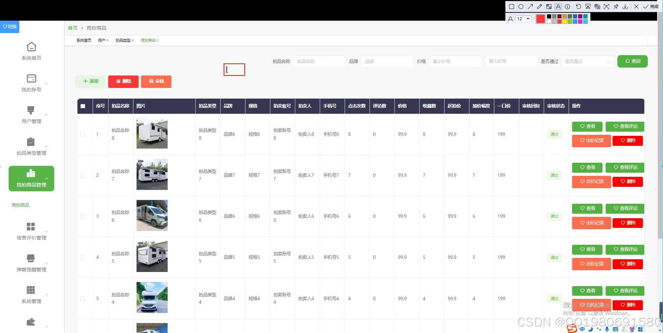
Task: Cancel the screenshot with X icon
Action: (636, 7)
